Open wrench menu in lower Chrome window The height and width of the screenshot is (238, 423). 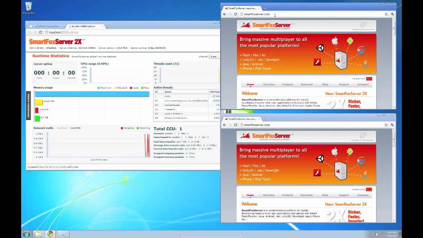pos(392,125)
